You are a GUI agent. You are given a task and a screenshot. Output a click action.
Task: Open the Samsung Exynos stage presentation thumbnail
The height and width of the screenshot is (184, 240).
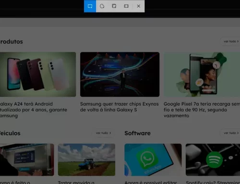120,74
